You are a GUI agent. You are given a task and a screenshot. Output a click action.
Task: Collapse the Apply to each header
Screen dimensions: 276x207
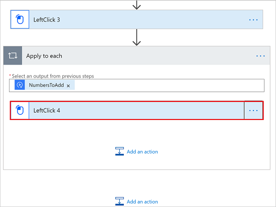[x=137, y=55]
